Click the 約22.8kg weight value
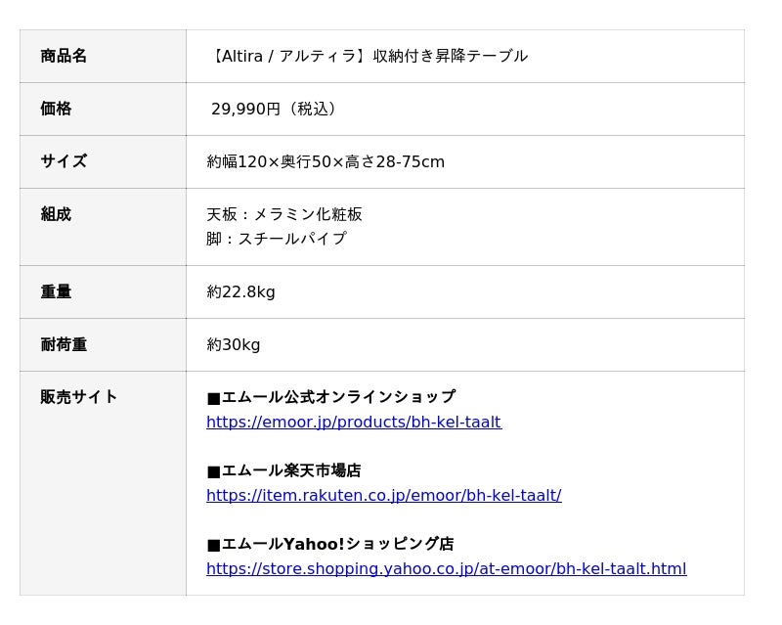 click(240, 291)
